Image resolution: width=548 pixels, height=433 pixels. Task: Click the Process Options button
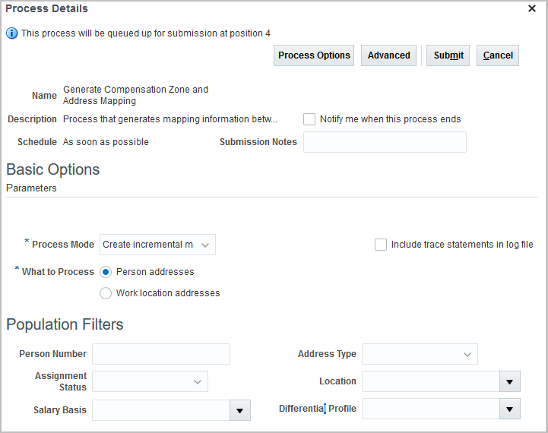314,55
